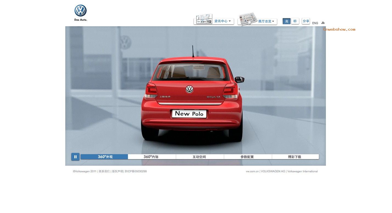
Task: Click the 分享 share button
Action: 306,21
